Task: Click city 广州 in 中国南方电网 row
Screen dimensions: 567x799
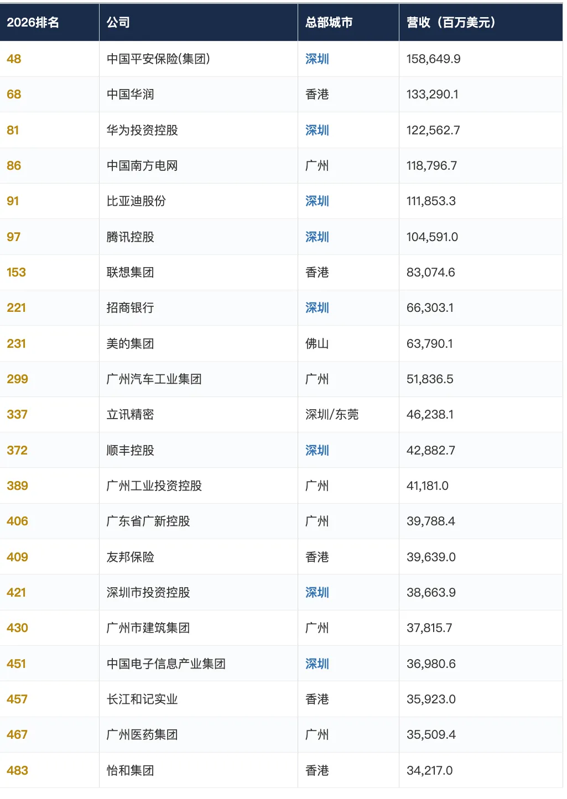Action: [x=317, y=166]
